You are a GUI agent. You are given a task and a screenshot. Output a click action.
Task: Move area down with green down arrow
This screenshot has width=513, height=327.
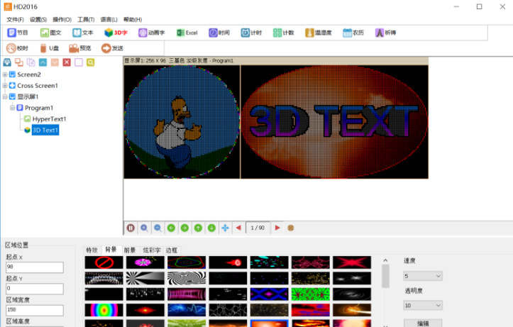point(211,228)
